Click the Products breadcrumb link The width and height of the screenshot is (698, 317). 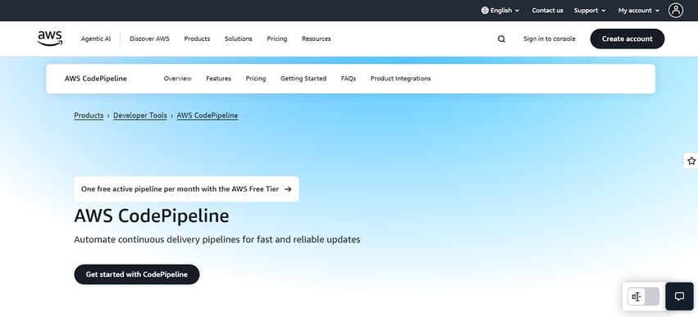tap(89, 115)
